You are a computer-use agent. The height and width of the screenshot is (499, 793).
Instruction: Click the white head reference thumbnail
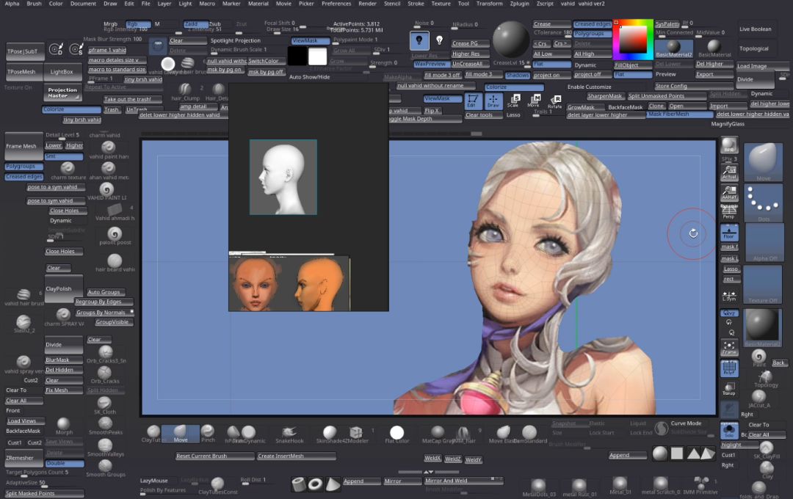coord(283,178)
